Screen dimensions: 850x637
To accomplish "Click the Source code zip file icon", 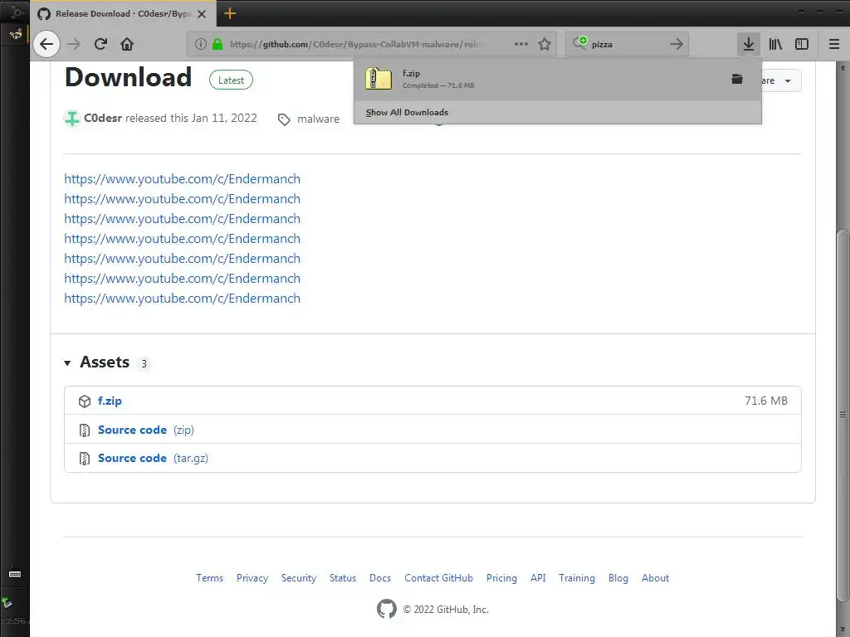I will click(x=85, y=430).
